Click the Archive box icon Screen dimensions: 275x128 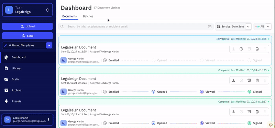click(6, 90)
